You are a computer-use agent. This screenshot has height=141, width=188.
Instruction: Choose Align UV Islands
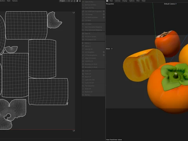pos(93,58)
